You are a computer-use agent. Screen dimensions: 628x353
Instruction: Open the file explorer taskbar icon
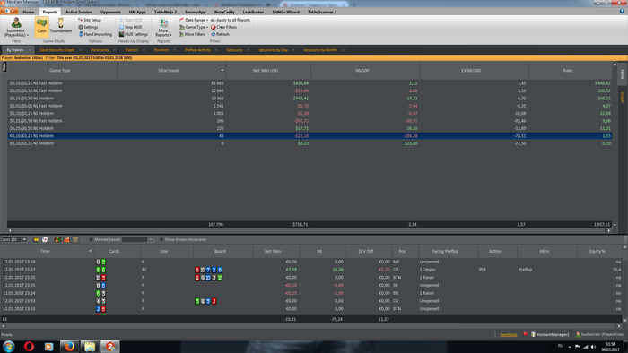[x=90, y=346]
